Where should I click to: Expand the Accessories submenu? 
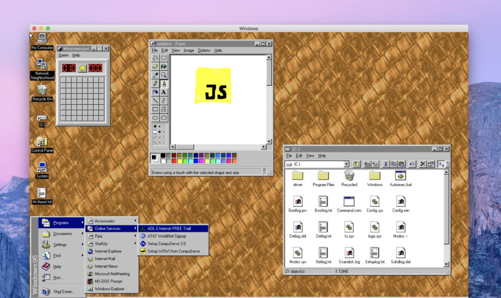112,221
